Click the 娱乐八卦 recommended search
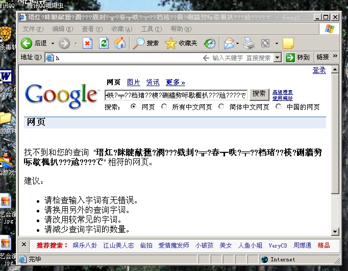 coord(85,246)
